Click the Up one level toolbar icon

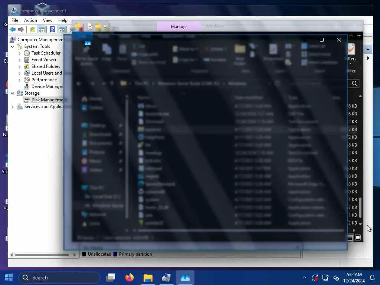click(x=33, y=30)
